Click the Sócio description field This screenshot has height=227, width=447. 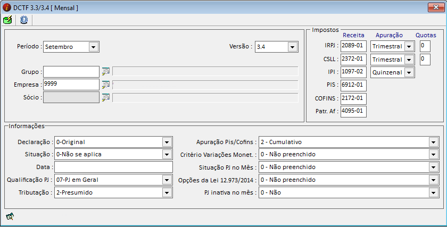205,98
